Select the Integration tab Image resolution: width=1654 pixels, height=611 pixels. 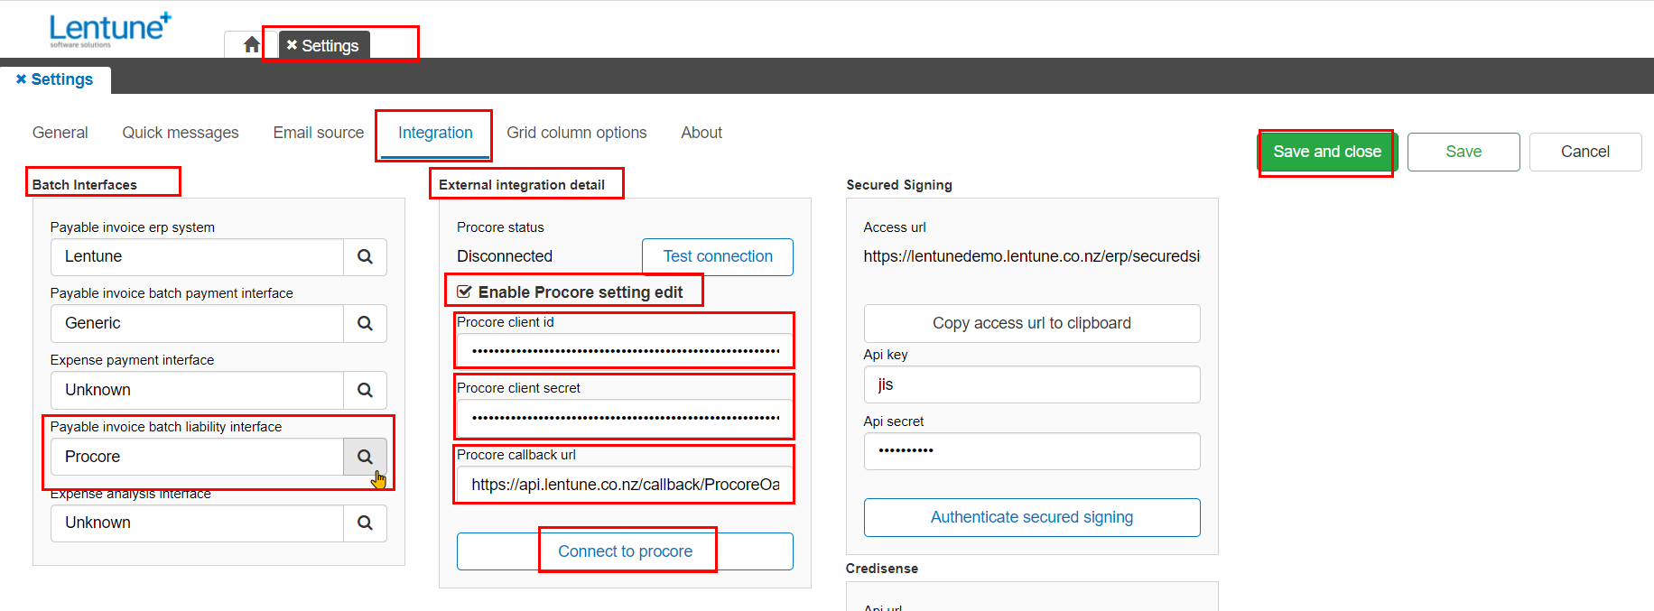pos(435,133)
